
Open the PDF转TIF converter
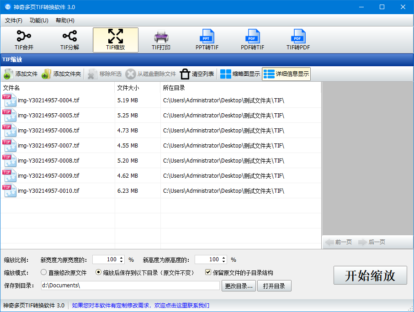[x=252, y=40]
